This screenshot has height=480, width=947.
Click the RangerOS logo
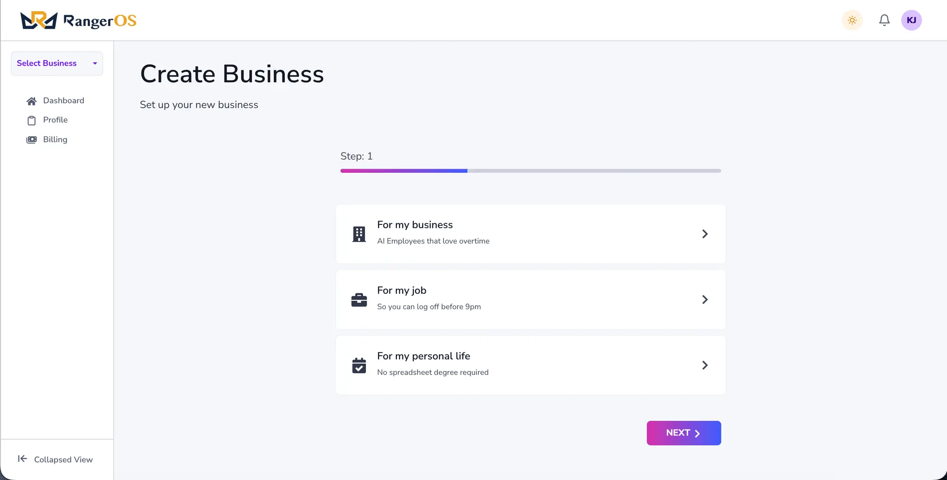[79, 20]
